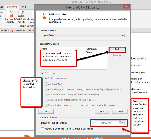151x139 pixels.
Task: Check Enable text access for screen reader
Action: (x=46, y=105)
